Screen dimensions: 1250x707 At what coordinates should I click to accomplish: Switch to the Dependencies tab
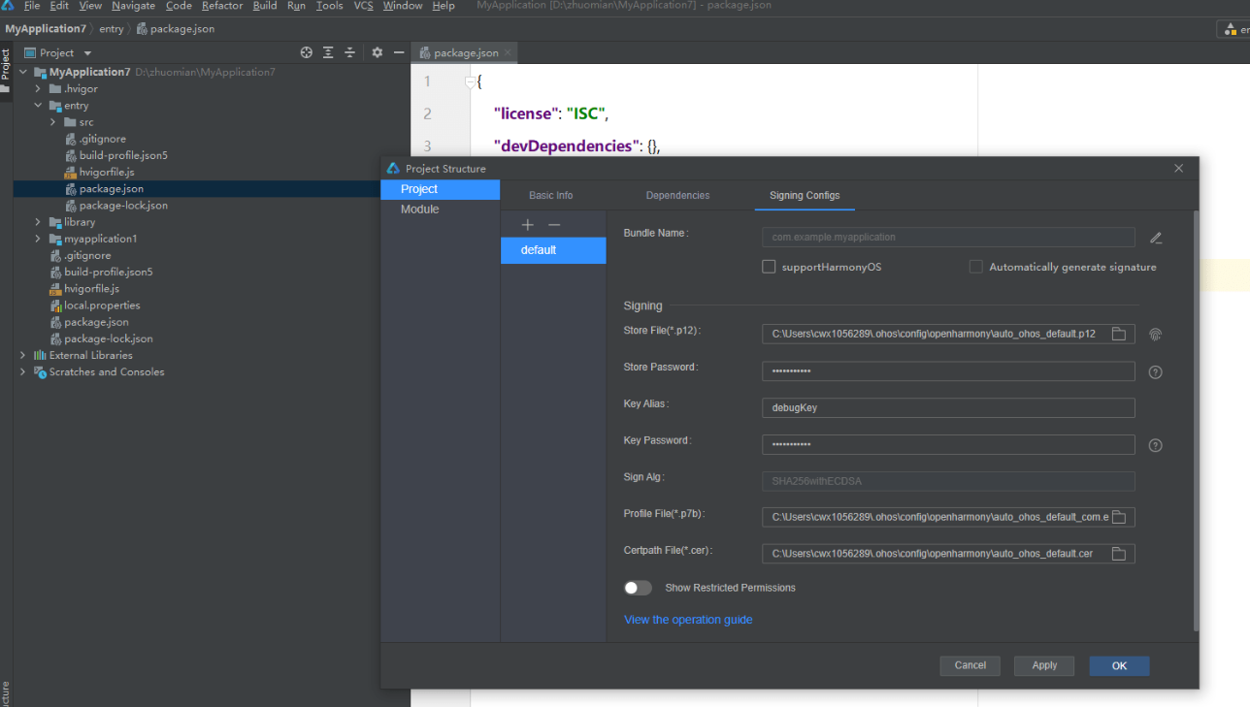click(x=677, y=195)
